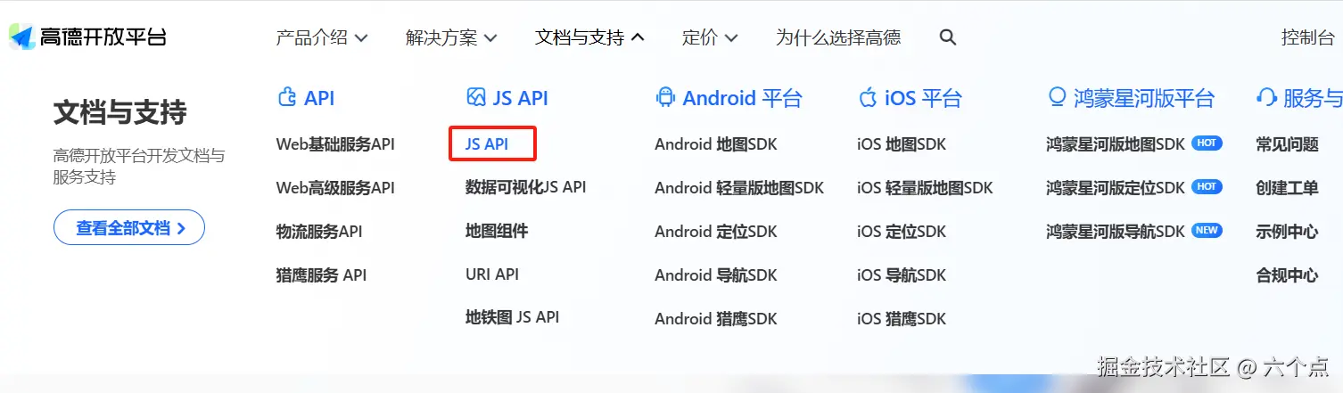Go to 控制台
This screenshot has width=1343, height=393.
(x=1307, y=37)
